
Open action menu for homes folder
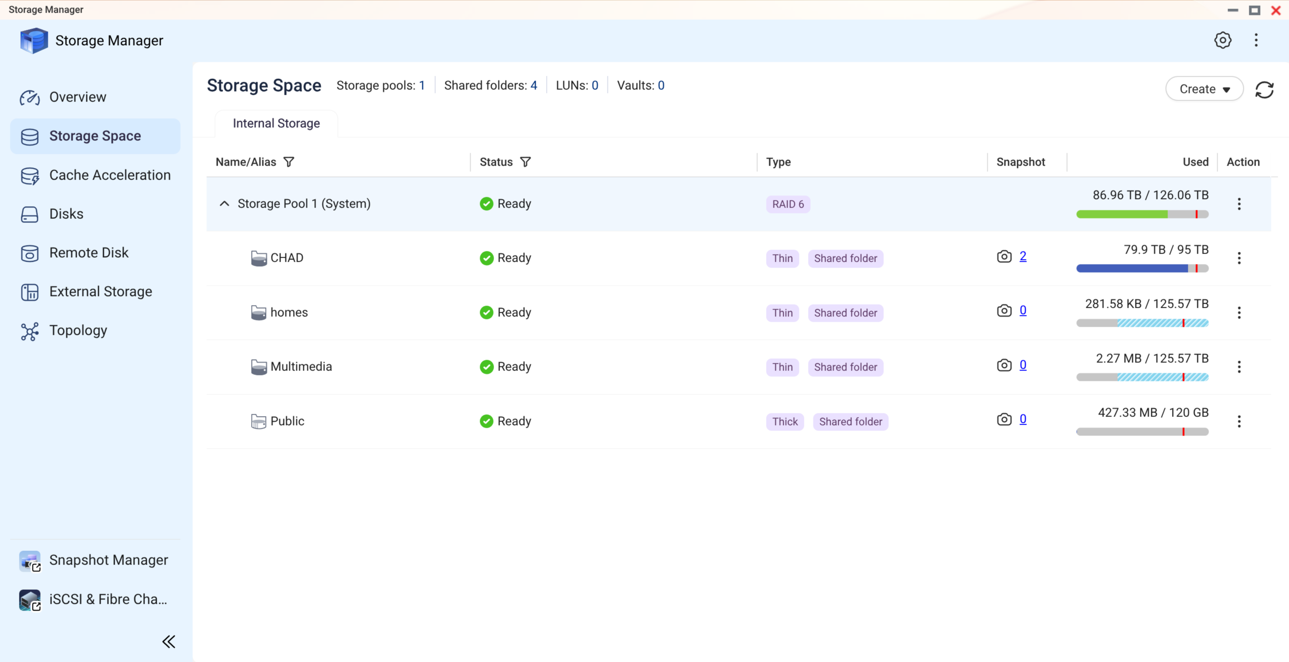click(x=1239, y=313)
